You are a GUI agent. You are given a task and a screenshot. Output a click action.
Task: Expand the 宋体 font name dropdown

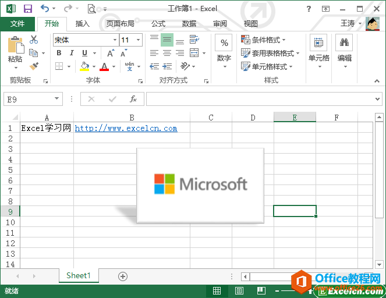coord(115,40)
